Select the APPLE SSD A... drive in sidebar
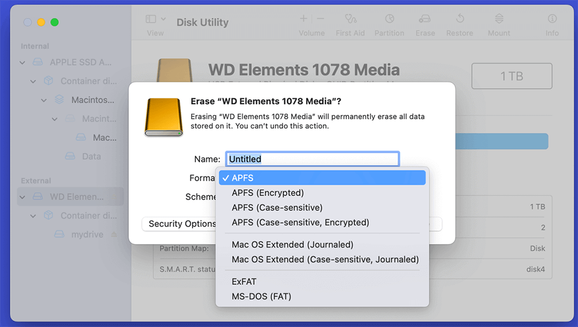The height and width of the screenshot is (327, 578). pyautogui.click(x=70, y=62)
